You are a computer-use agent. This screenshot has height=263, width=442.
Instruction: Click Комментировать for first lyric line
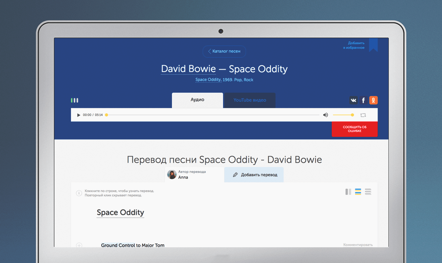[x=358, y=245]
